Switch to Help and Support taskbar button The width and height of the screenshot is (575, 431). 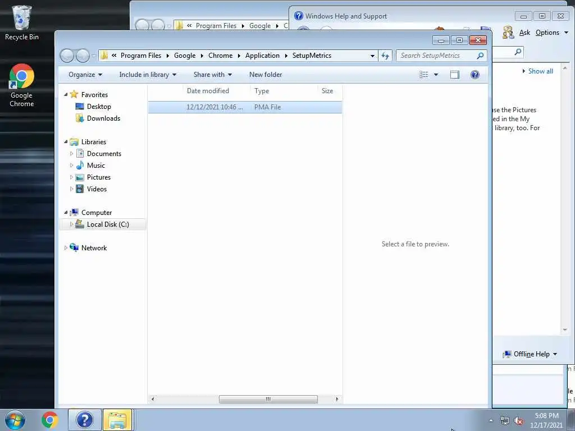click(84, 420)
